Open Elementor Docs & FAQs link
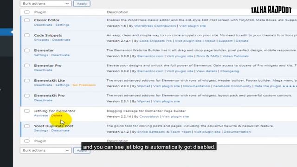 click(208, 56)
